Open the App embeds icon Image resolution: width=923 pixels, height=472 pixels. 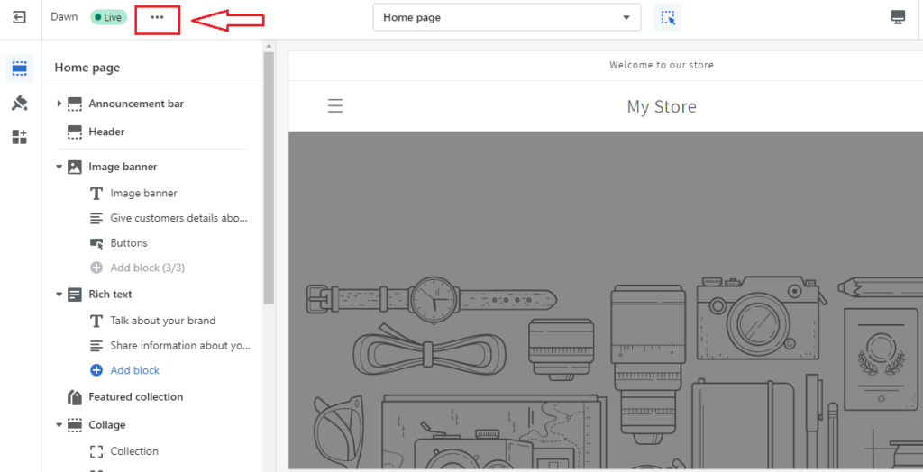[x=20, y=137]
